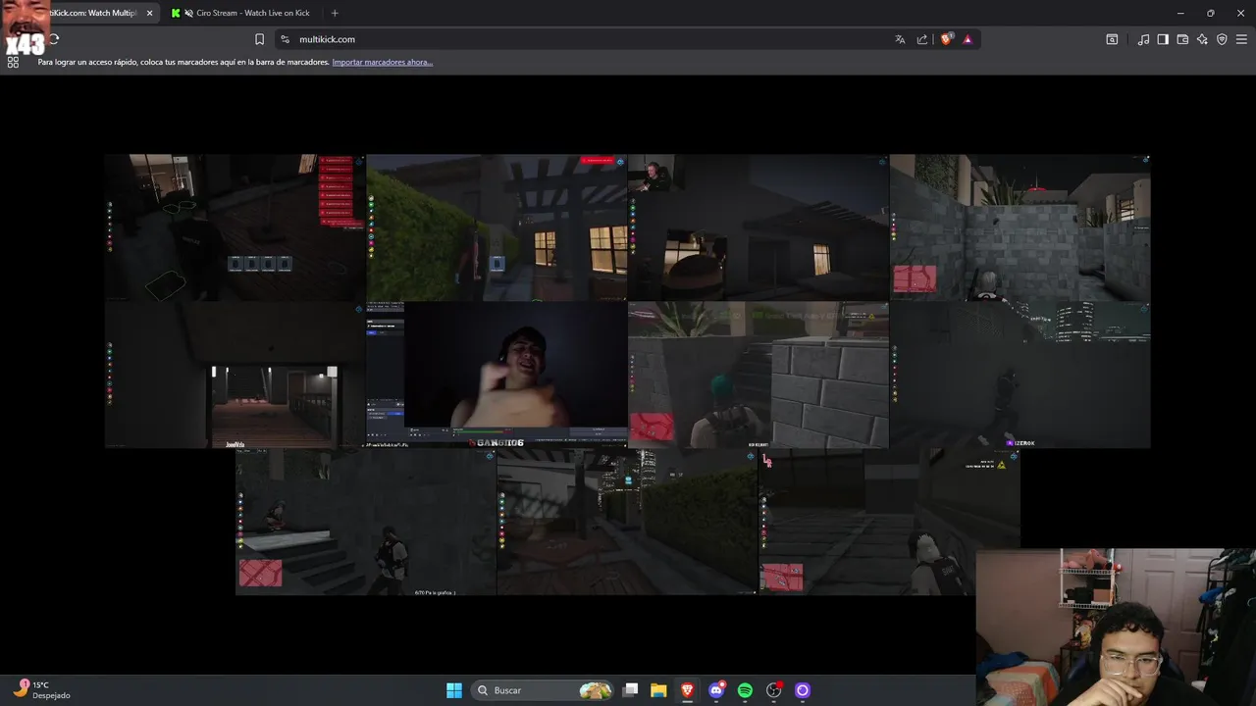Viewport: 1256px width, 706px height.
Task: Select the lit hallway interior stream
Action: (x=235, y=375)
